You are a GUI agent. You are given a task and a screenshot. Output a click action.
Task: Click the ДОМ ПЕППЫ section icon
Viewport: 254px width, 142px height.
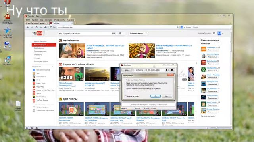click(60, 99)
